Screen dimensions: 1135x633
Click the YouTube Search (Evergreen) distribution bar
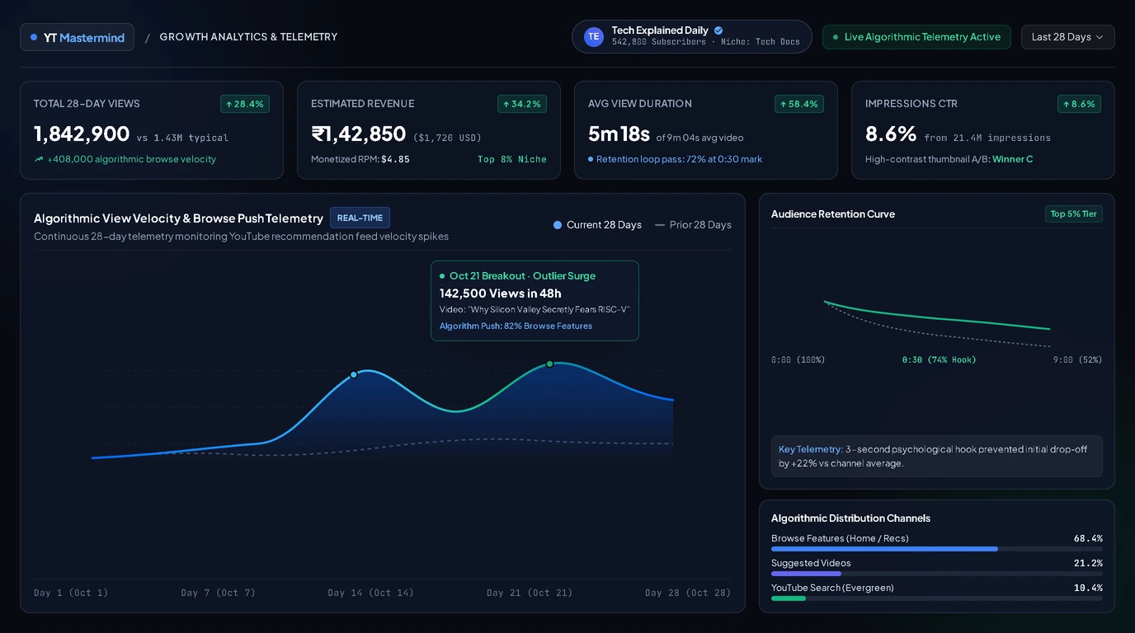(937, 598)
